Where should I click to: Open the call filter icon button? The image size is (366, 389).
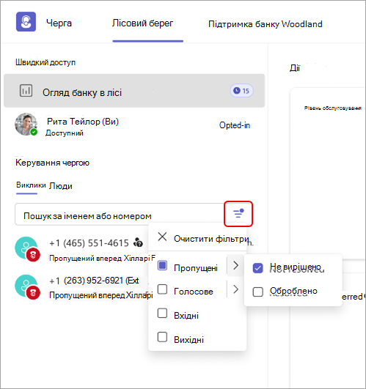[x=238, y=214]
